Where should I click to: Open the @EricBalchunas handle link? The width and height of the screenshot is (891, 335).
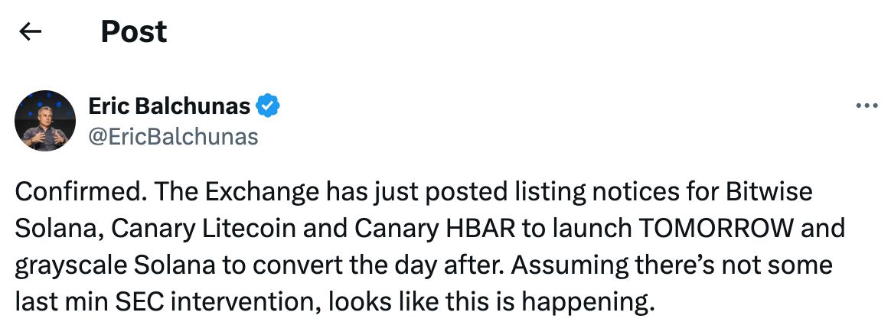click(x=174, y=136)
